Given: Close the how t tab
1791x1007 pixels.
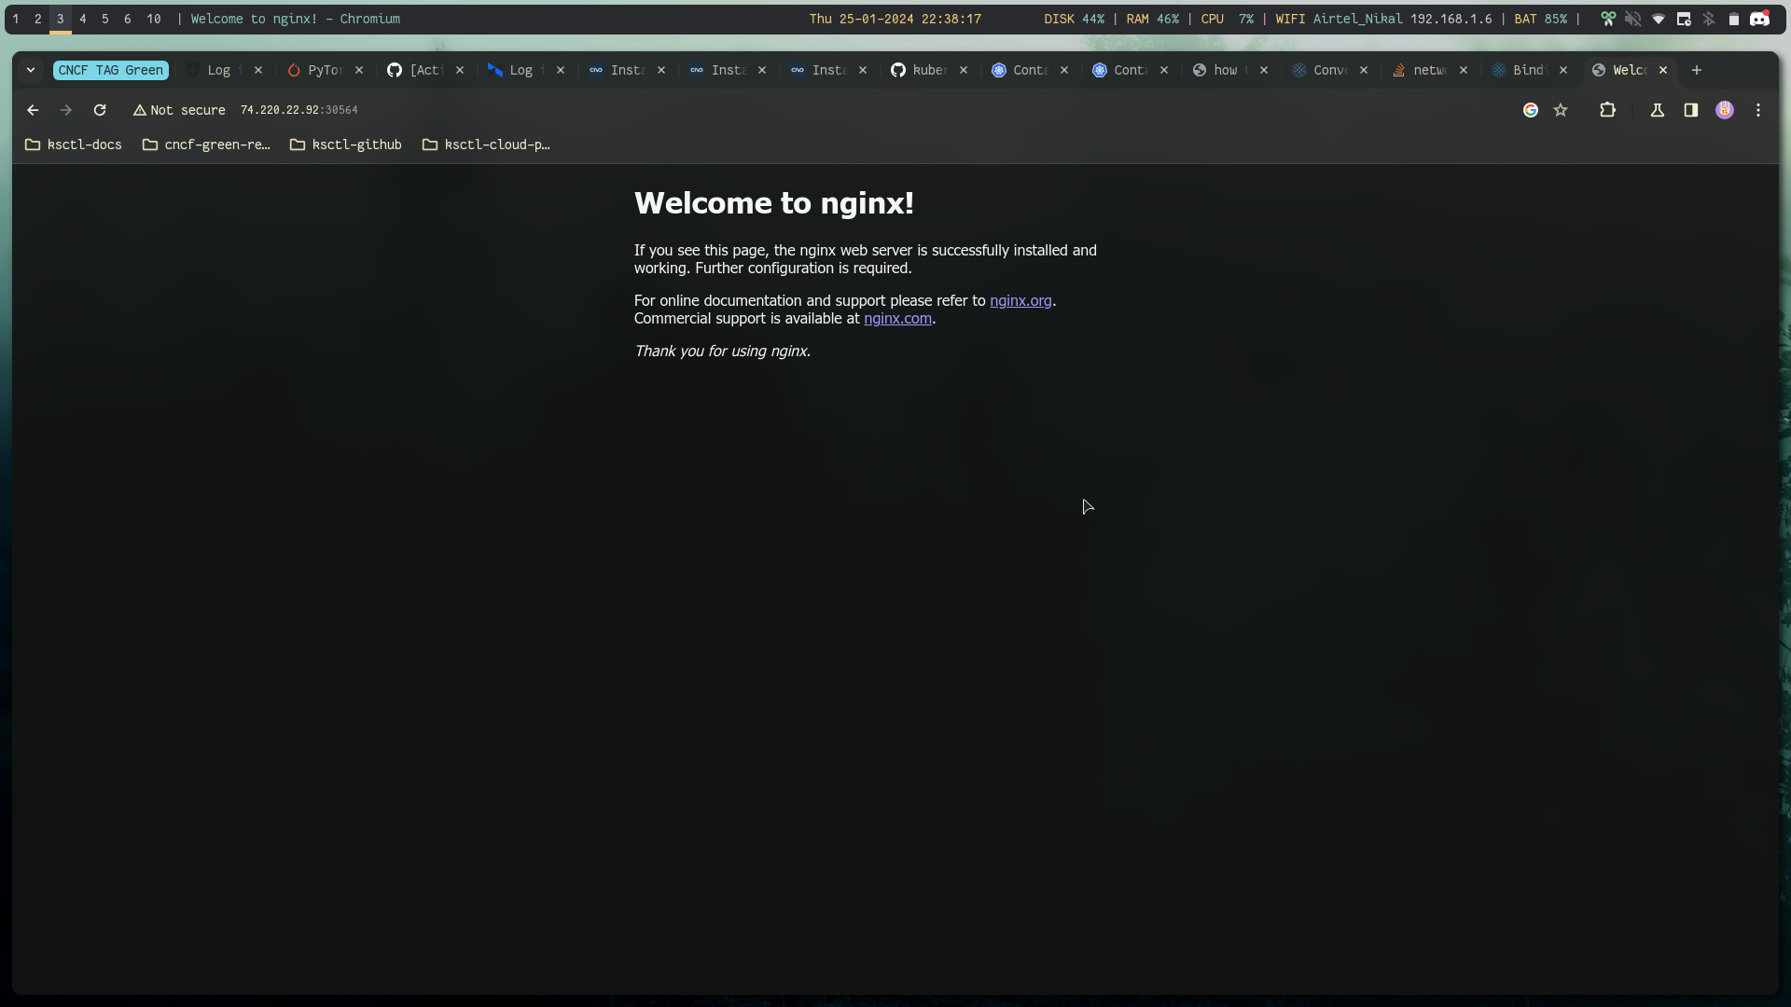Looking at the screenshot, I should click(x=1264, y=70).
